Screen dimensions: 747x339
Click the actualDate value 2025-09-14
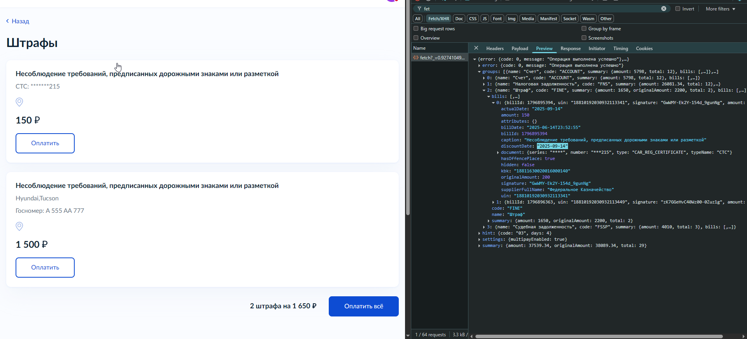click(x=547, y=109)
